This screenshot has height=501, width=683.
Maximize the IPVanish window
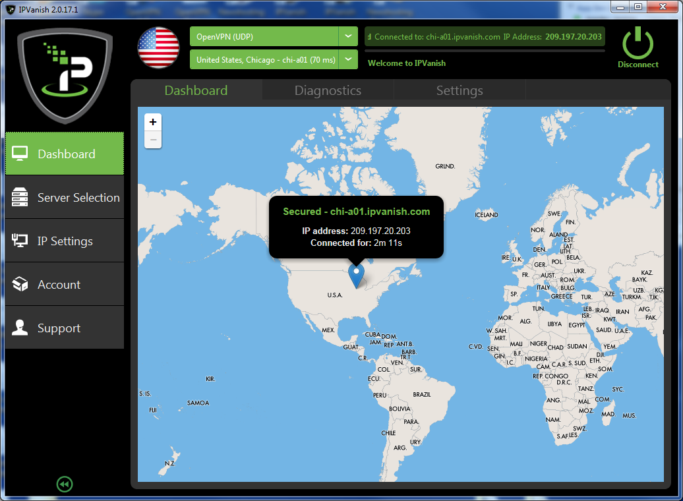(x=638, y=7)
